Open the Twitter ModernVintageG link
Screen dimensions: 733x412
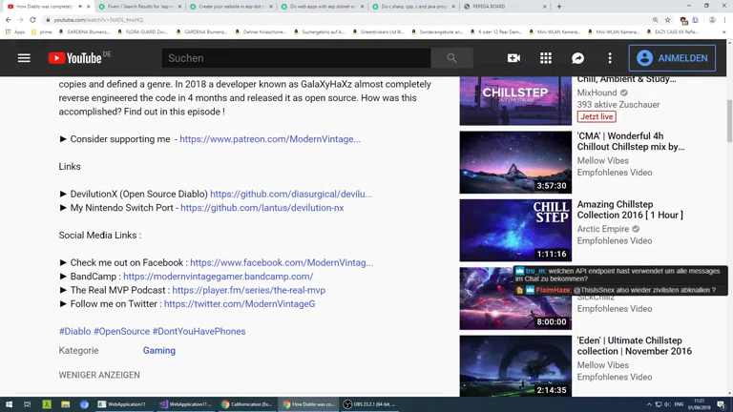click(240, 303)
